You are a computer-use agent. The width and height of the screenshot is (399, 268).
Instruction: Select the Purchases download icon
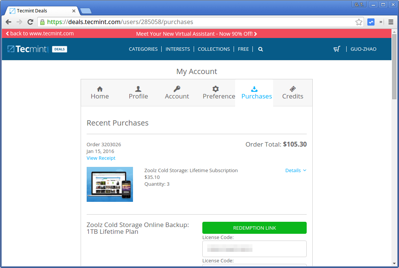pos(254,89)
